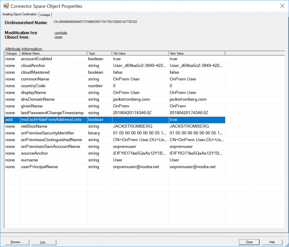Click the Distinguished Name CN value

tap(95, 22)
